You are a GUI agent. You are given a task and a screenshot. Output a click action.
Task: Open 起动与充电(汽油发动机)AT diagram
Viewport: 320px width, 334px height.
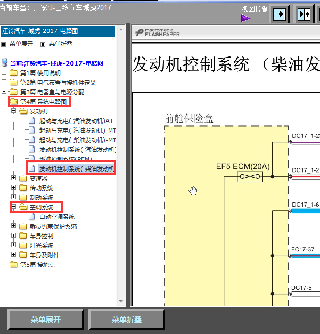(x=76, y=121)
